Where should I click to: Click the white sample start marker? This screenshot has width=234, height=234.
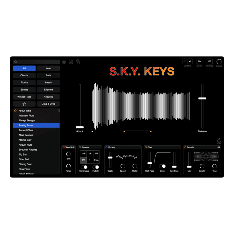coord(92,131)
